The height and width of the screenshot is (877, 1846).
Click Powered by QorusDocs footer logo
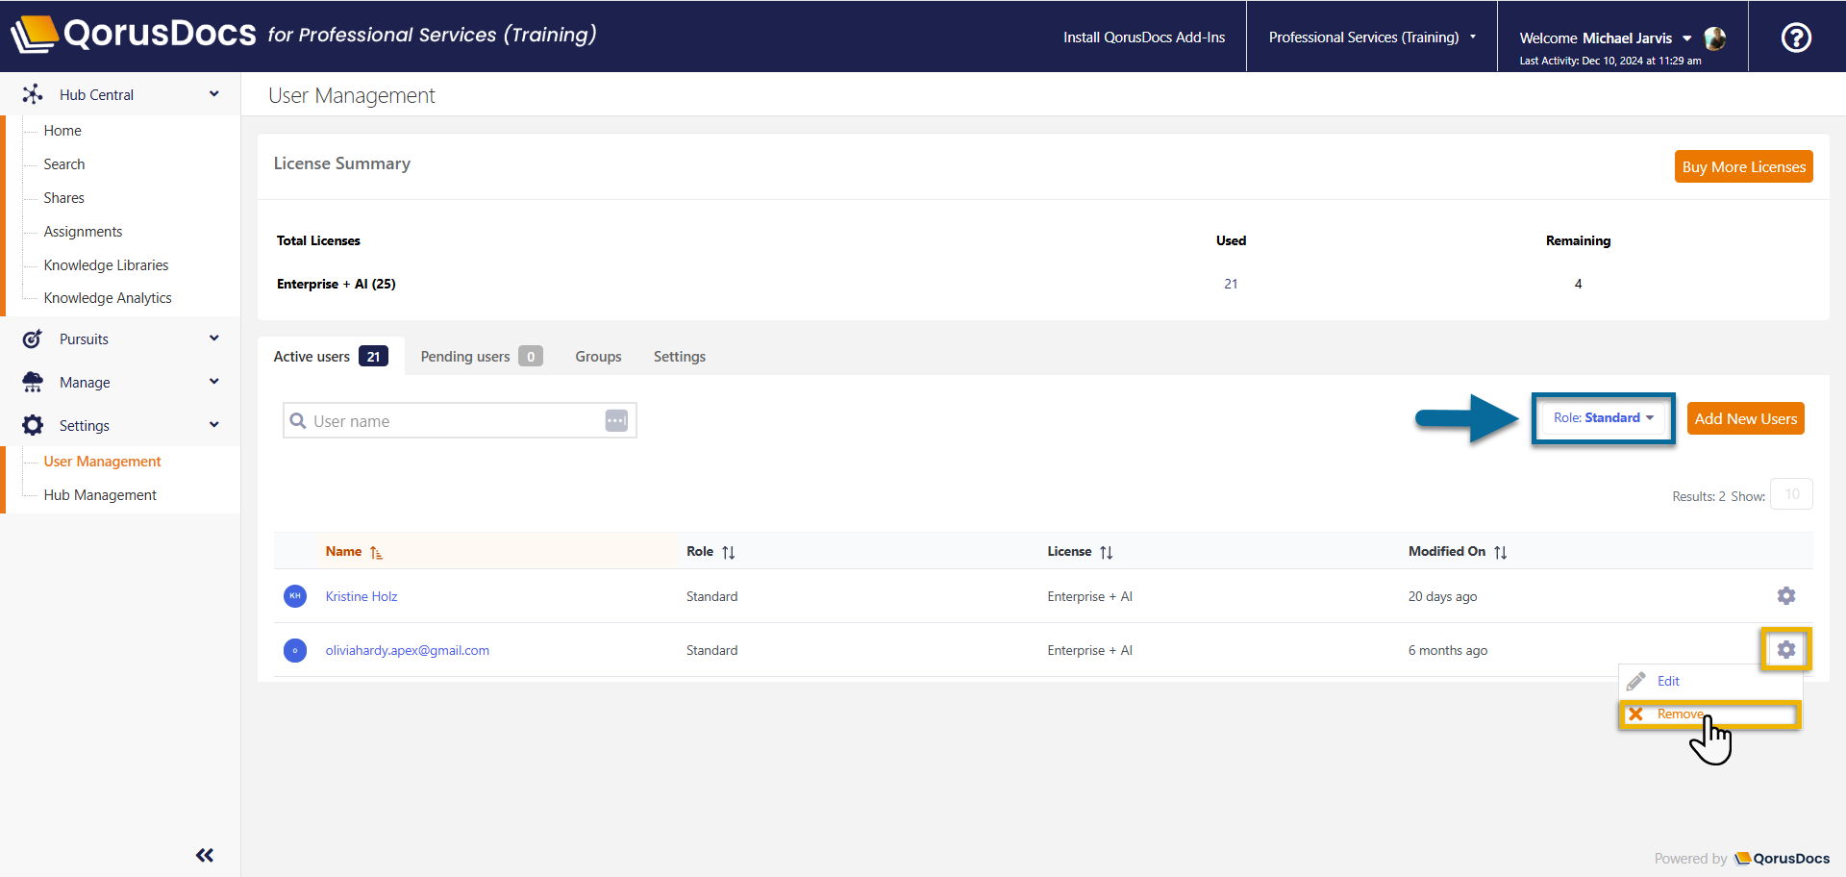[x=1782, y=859]
